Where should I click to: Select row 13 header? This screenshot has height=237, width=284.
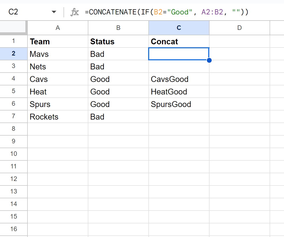[x=14, y=192]
